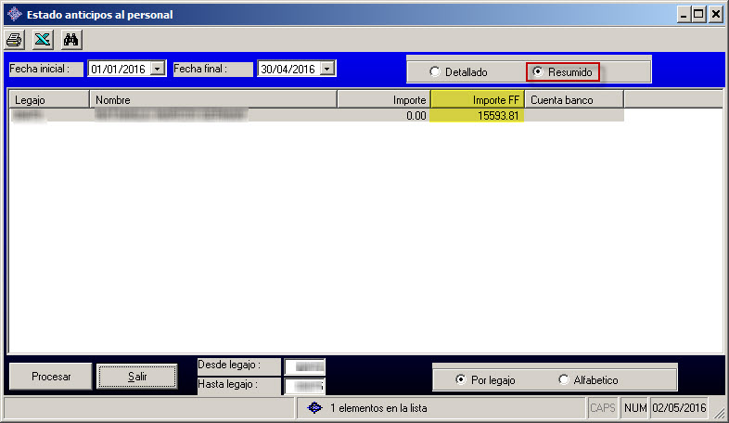Select the Cuenta banco column header
This screenshot has width=729, height=423.
[x=574, y=99]
